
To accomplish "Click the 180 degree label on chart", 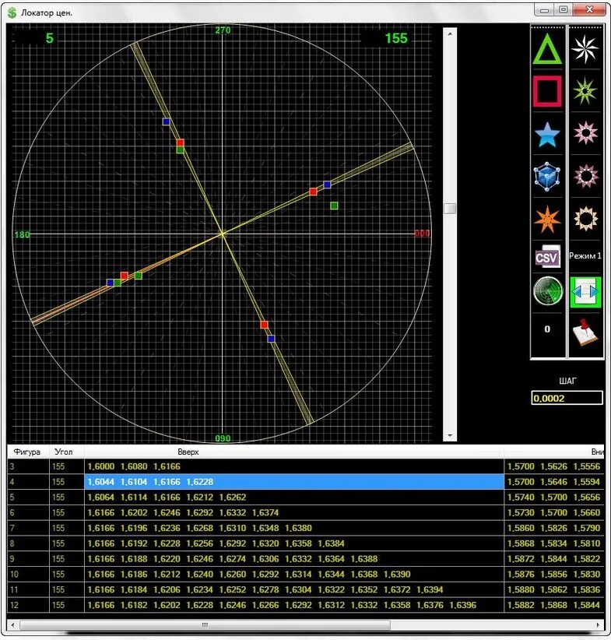I will [22, 234].
